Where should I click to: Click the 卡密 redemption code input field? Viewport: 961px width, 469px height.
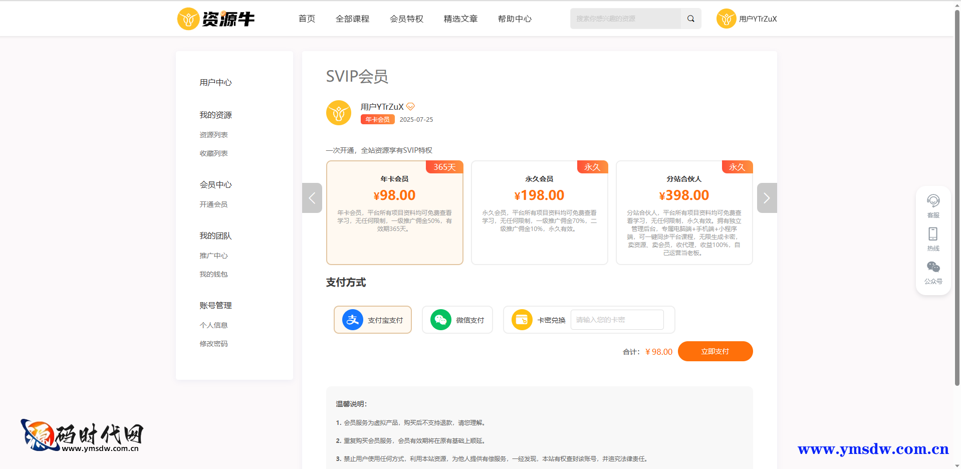(617, 320)
